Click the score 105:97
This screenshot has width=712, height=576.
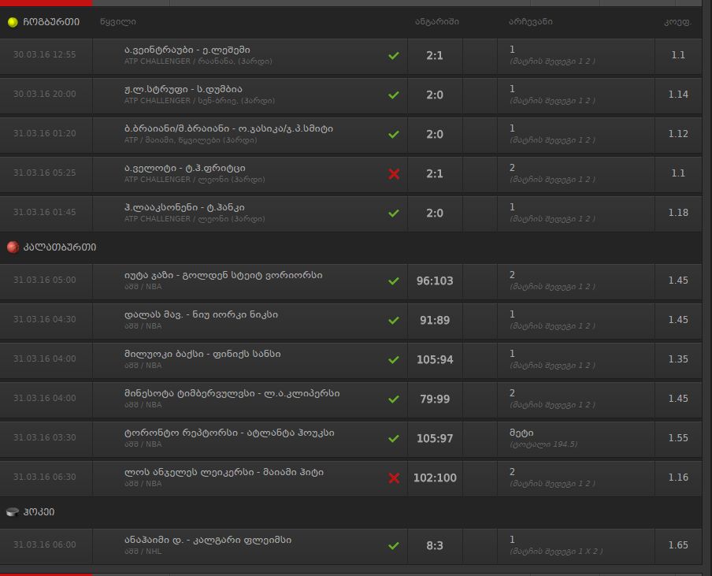[x=435, y=438]
